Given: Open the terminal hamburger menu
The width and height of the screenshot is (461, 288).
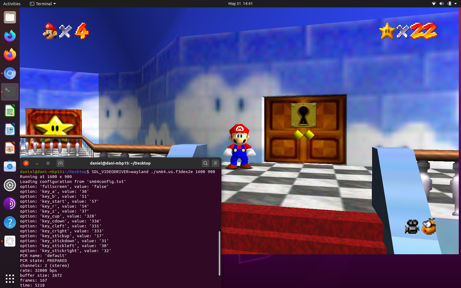Looking at the screenshot, I should (215, 163).
